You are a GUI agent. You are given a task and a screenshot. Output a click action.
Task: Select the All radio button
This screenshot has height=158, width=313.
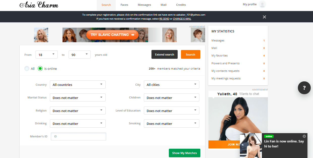(27, 68)
